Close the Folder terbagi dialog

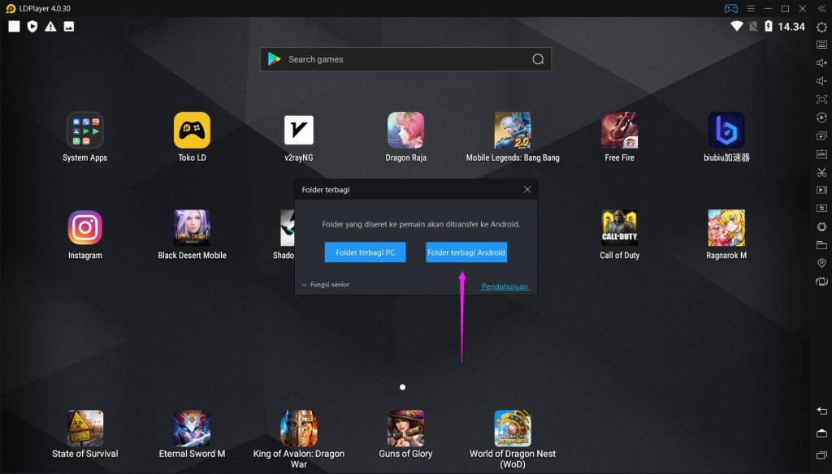pos(527,189)
